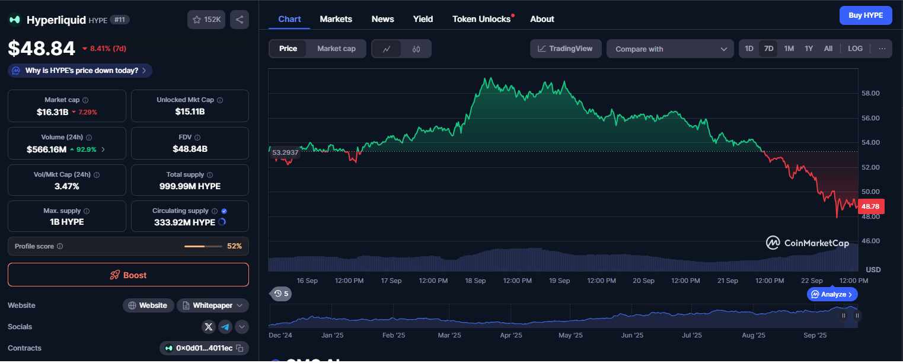Click the Boost button
Image resolution: width=903 pixels, height=363 pixels.
[x=128, y=275]
